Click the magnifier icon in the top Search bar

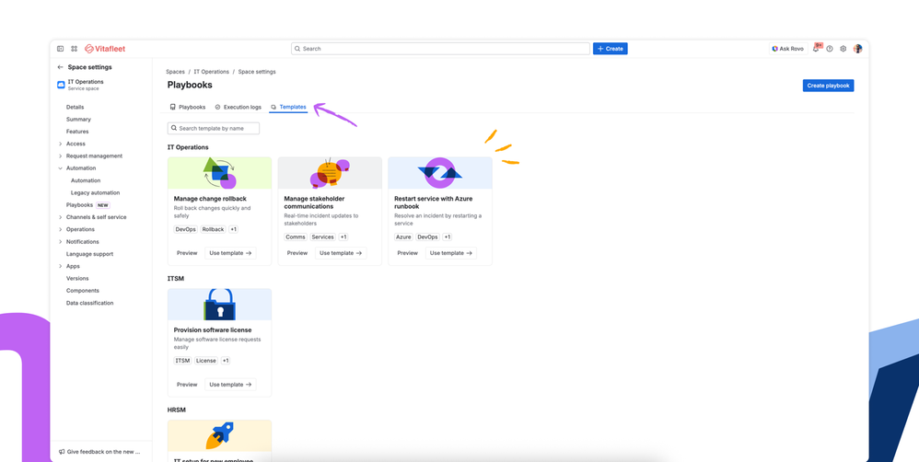(297, 49)
